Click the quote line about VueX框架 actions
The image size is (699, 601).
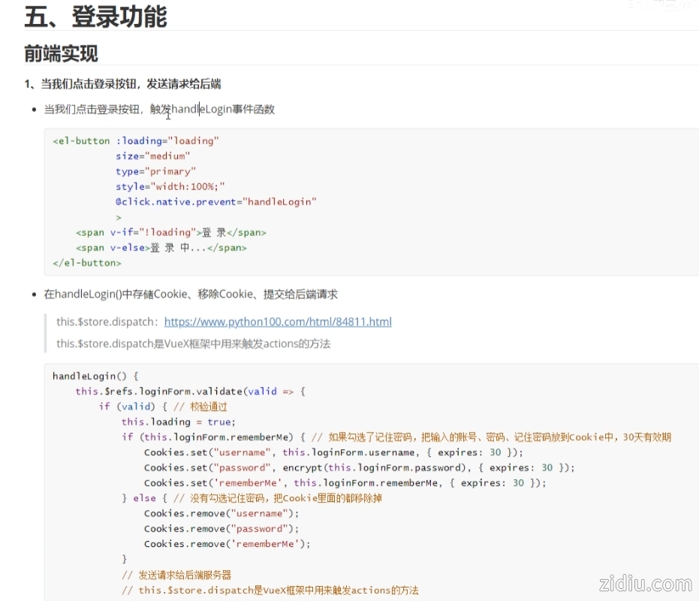193,344
